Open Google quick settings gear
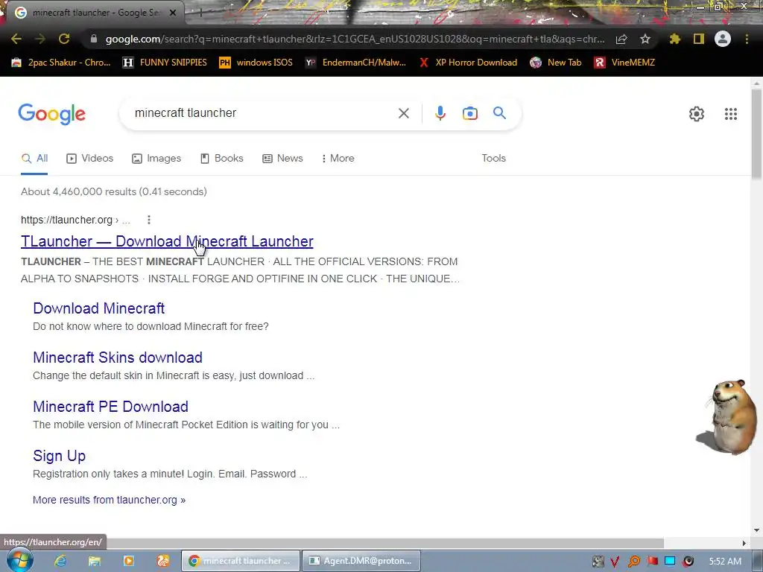This screenshot has width=763, height=572. [697, 114]
